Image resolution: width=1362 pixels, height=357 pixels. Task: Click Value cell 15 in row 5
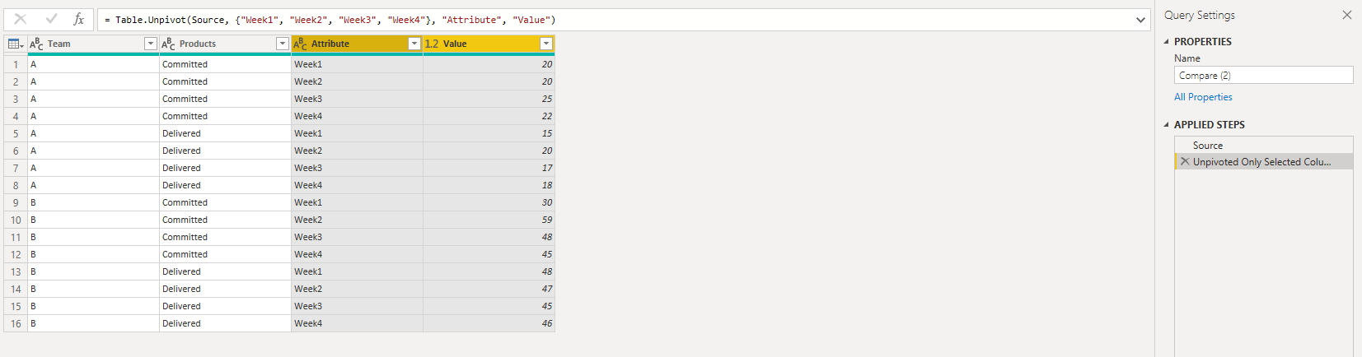coord(489,133)
